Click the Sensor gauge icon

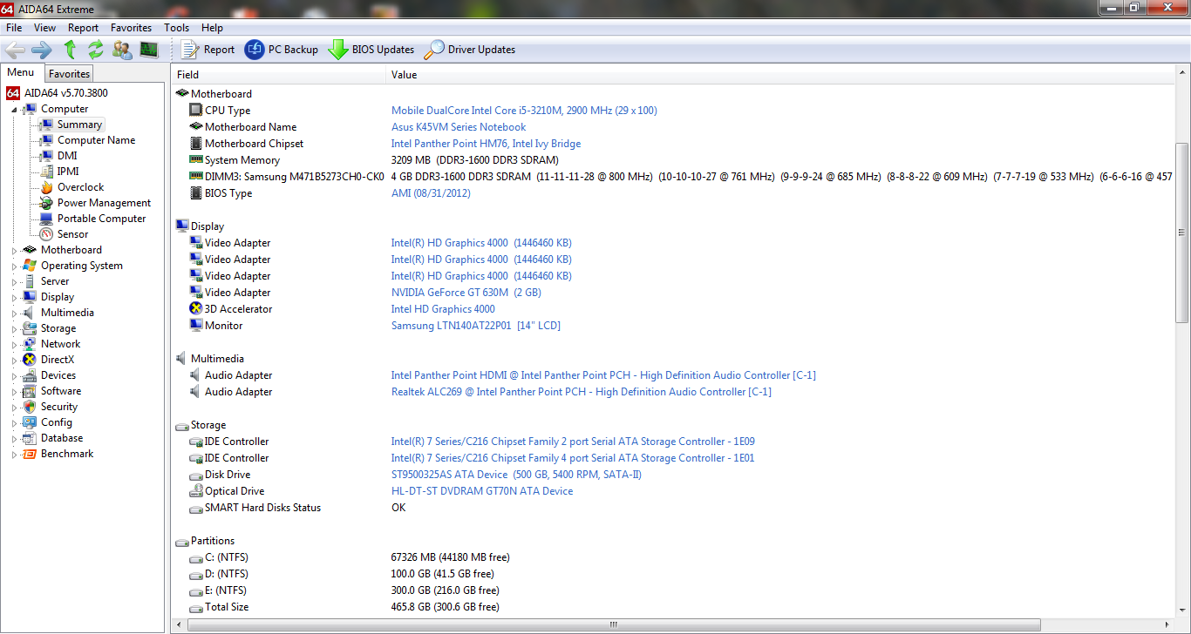[46, 234]
